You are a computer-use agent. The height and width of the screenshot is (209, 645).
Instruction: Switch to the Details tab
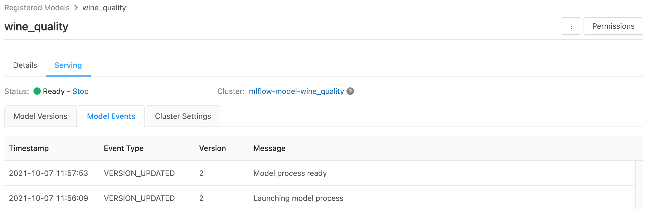(x=25, y=65)
